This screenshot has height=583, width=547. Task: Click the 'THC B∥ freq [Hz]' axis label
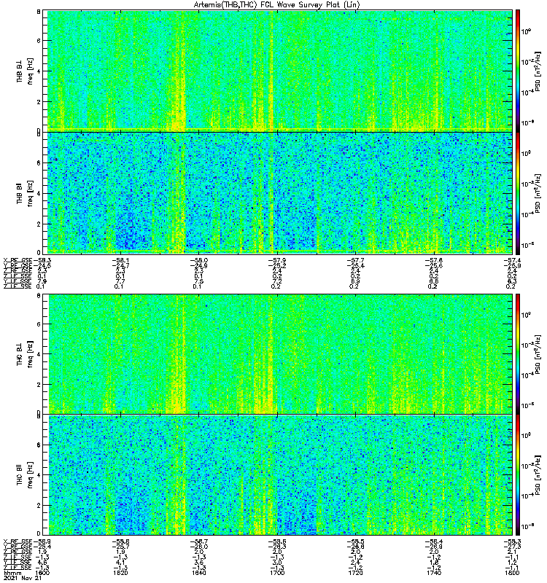[25, 475]
